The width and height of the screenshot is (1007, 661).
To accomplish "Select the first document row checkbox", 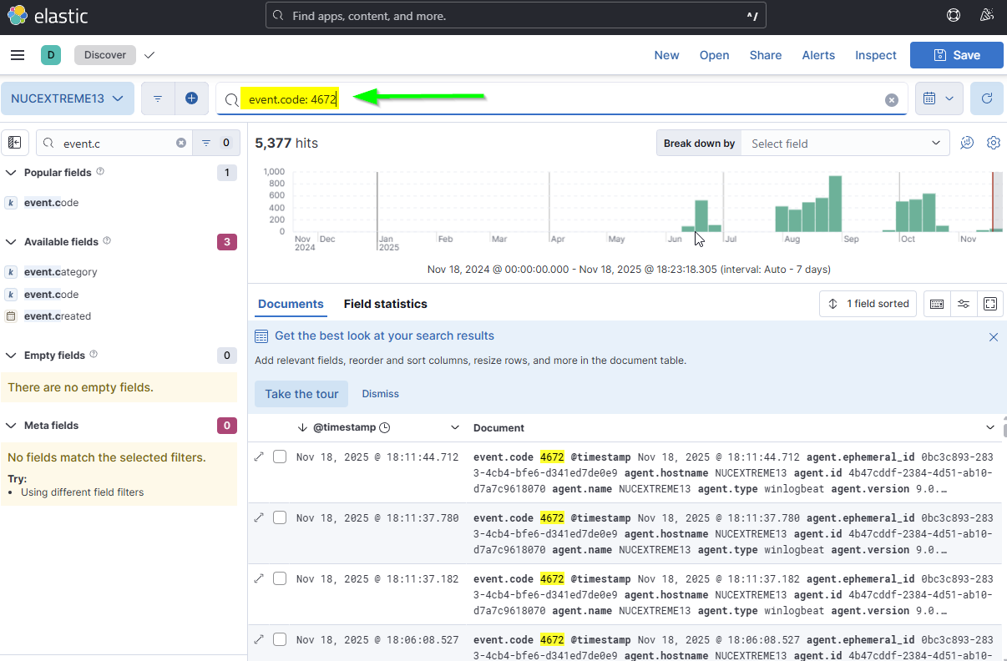I will click(x=280, y=457).
